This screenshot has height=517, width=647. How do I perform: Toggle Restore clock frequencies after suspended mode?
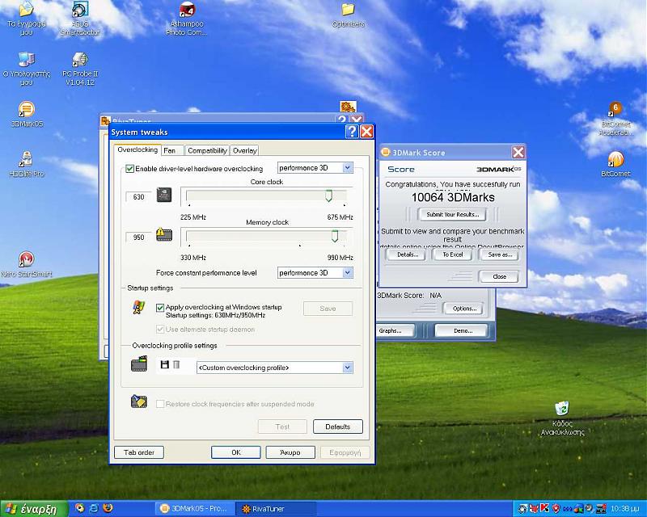click(160, 404)
